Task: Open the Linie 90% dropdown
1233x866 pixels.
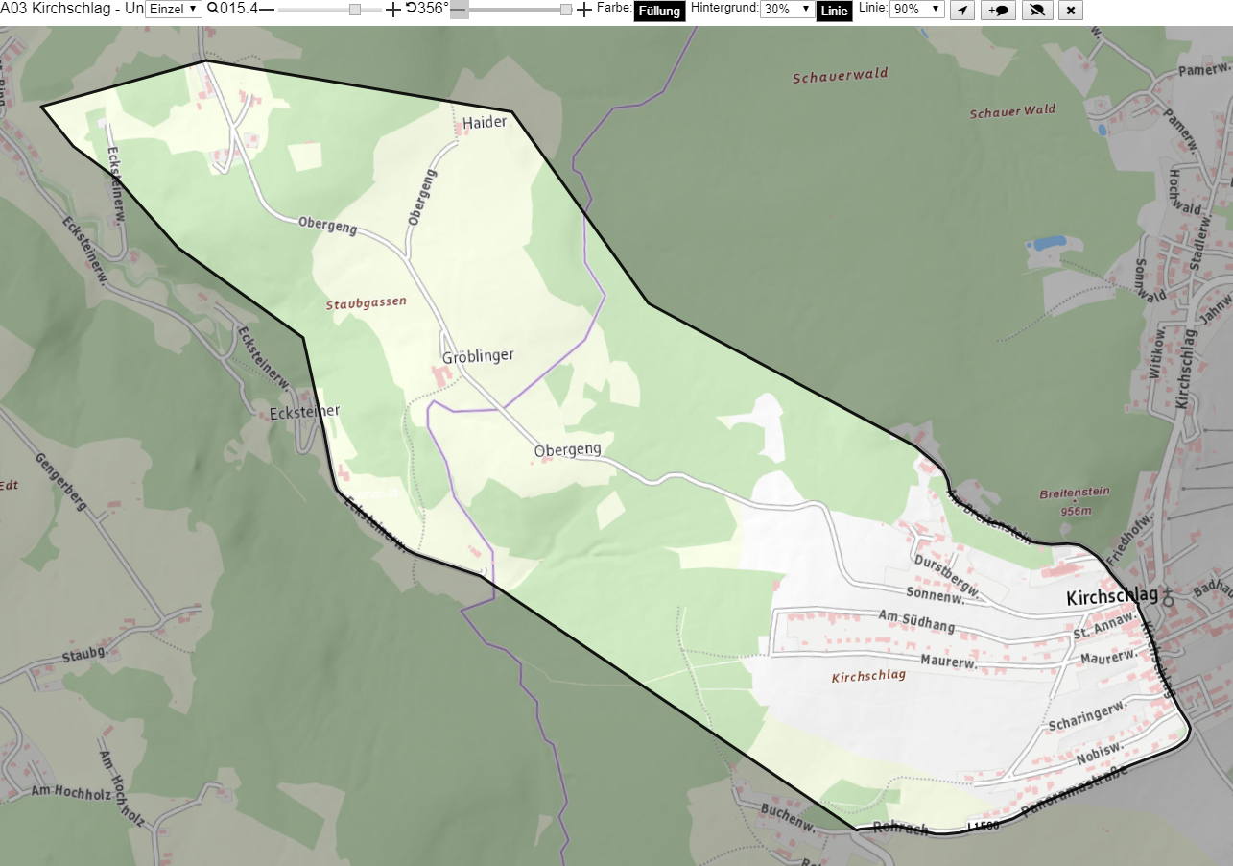Action: (x=916, y=9)
